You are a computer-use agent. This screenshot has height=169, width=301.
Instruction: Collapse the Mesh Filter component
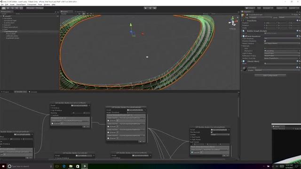coord(242,61)
